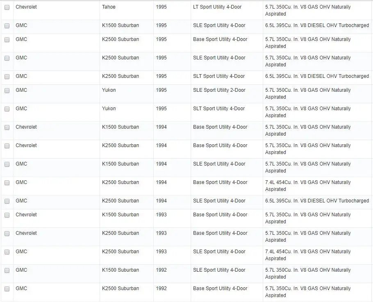The image size is (373, 302).
Task: Click the '1992' year in K2500 Suburban row
Action: click(161, 288)
